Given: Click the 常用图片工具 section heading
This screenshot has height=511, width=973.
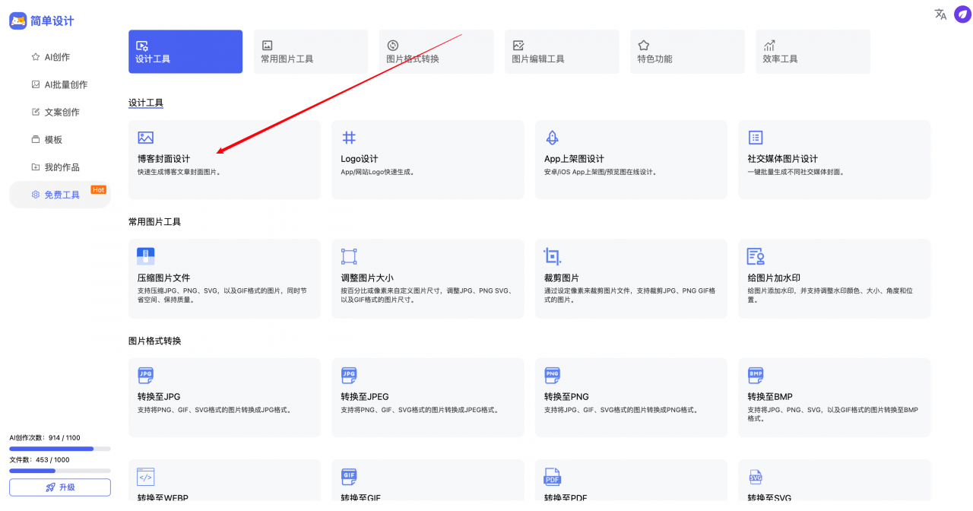Looking at the screenshot, I should [x=154, y=222].
